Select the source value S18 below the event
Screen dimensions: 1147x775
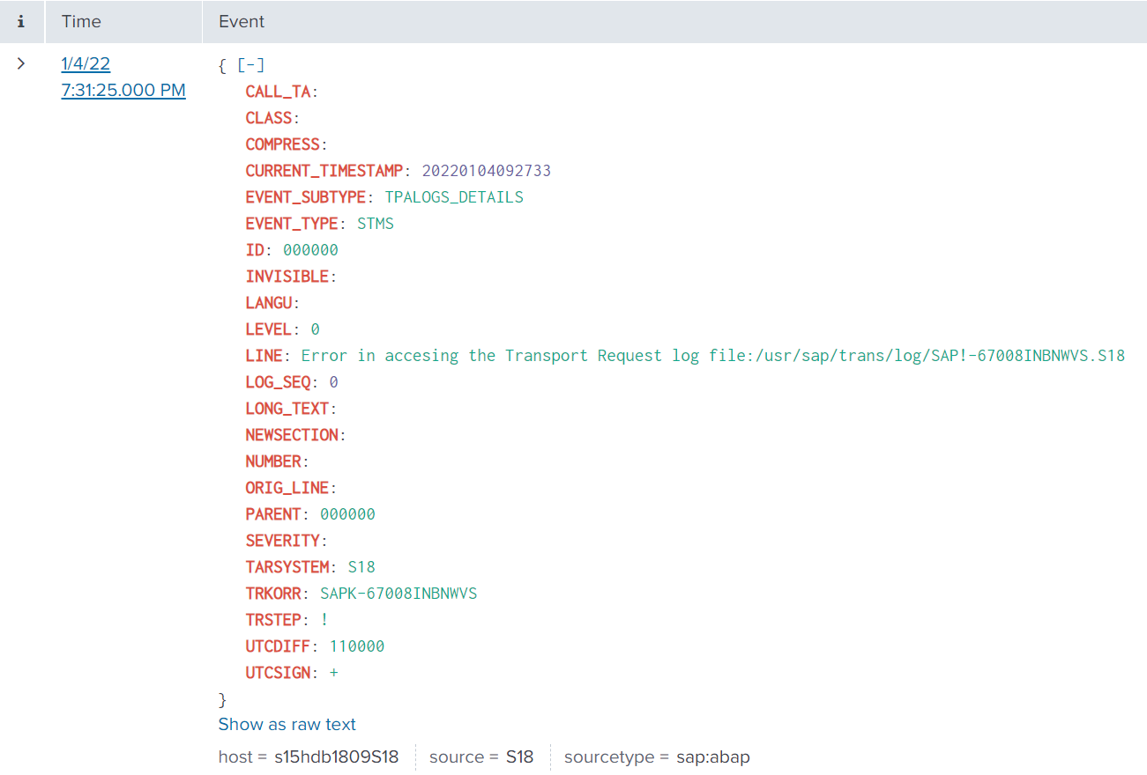pyautogui.click(x=519, y=757)
